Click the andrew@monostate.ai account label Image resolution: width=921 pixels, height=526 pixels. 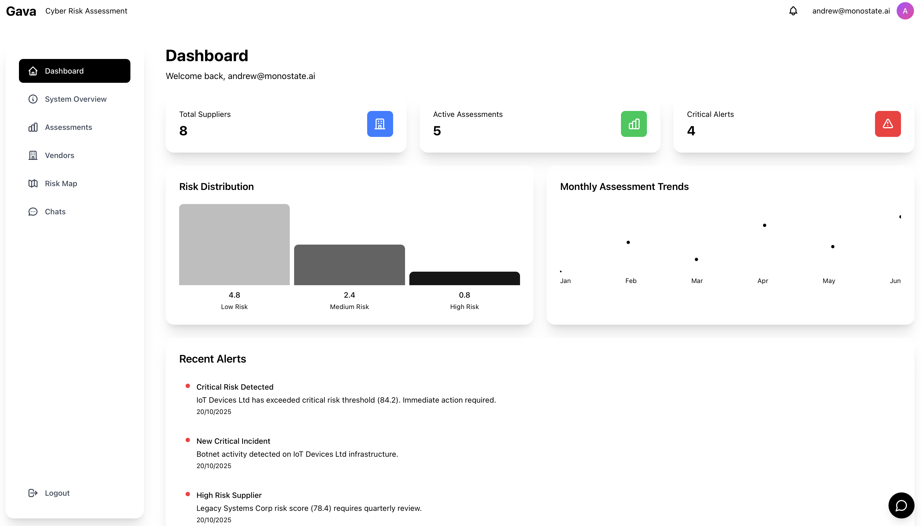[851, 11]
